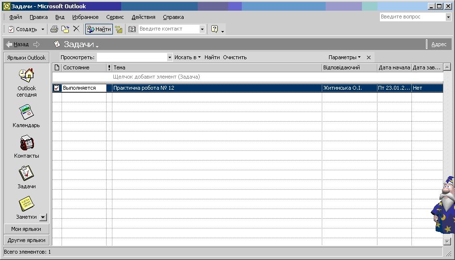The image size is (455, 260).
Task: Click the Нет due date cell
Action: [x=427, y=88]
